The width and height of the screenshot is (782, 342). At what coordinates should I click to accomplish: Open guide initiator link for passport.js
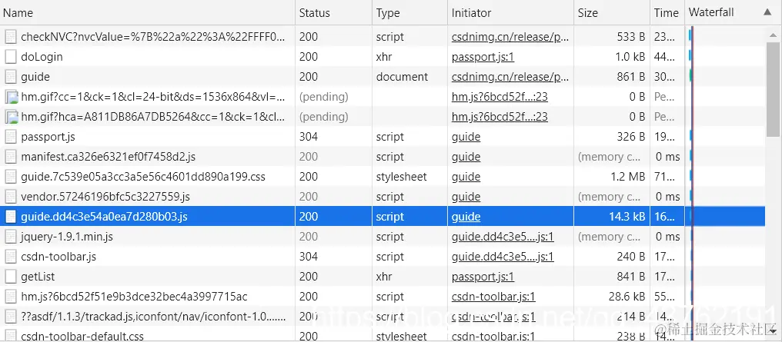(466, 136)
